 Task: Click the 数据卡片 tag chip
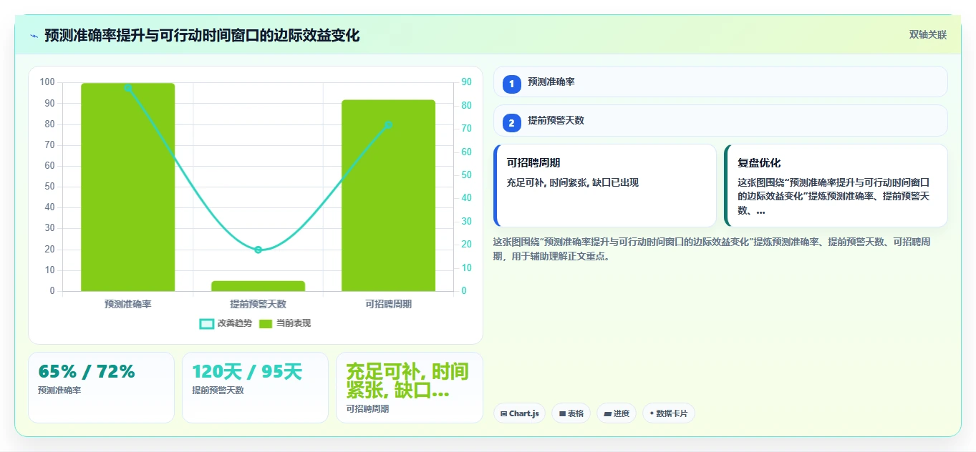click(x=669, y=413)
